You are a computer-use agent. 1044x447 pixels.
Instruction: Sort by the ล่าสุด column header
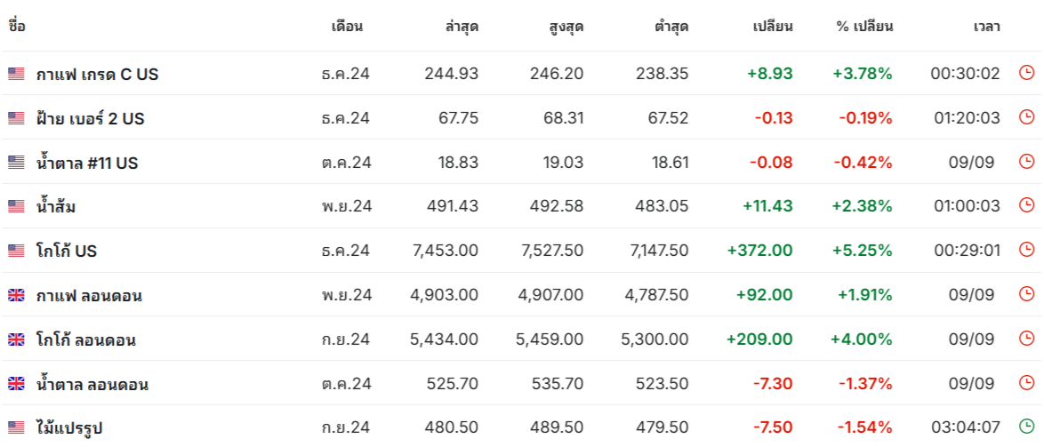tap(462, 27)
